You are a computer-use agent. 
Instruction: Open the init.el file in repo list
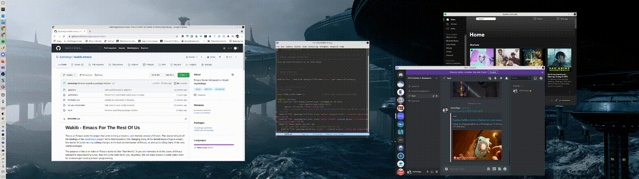point(70,110)
